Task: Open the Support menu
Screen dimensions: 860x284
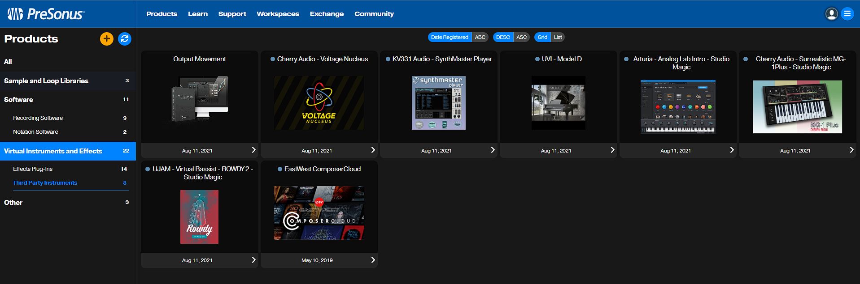Action: tap(232, 14)
